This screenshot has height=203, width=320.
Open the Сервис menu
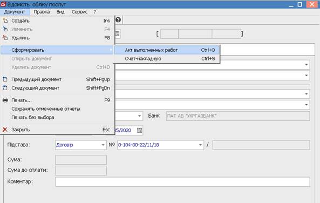pyautogui.click(x=79, y=12)
